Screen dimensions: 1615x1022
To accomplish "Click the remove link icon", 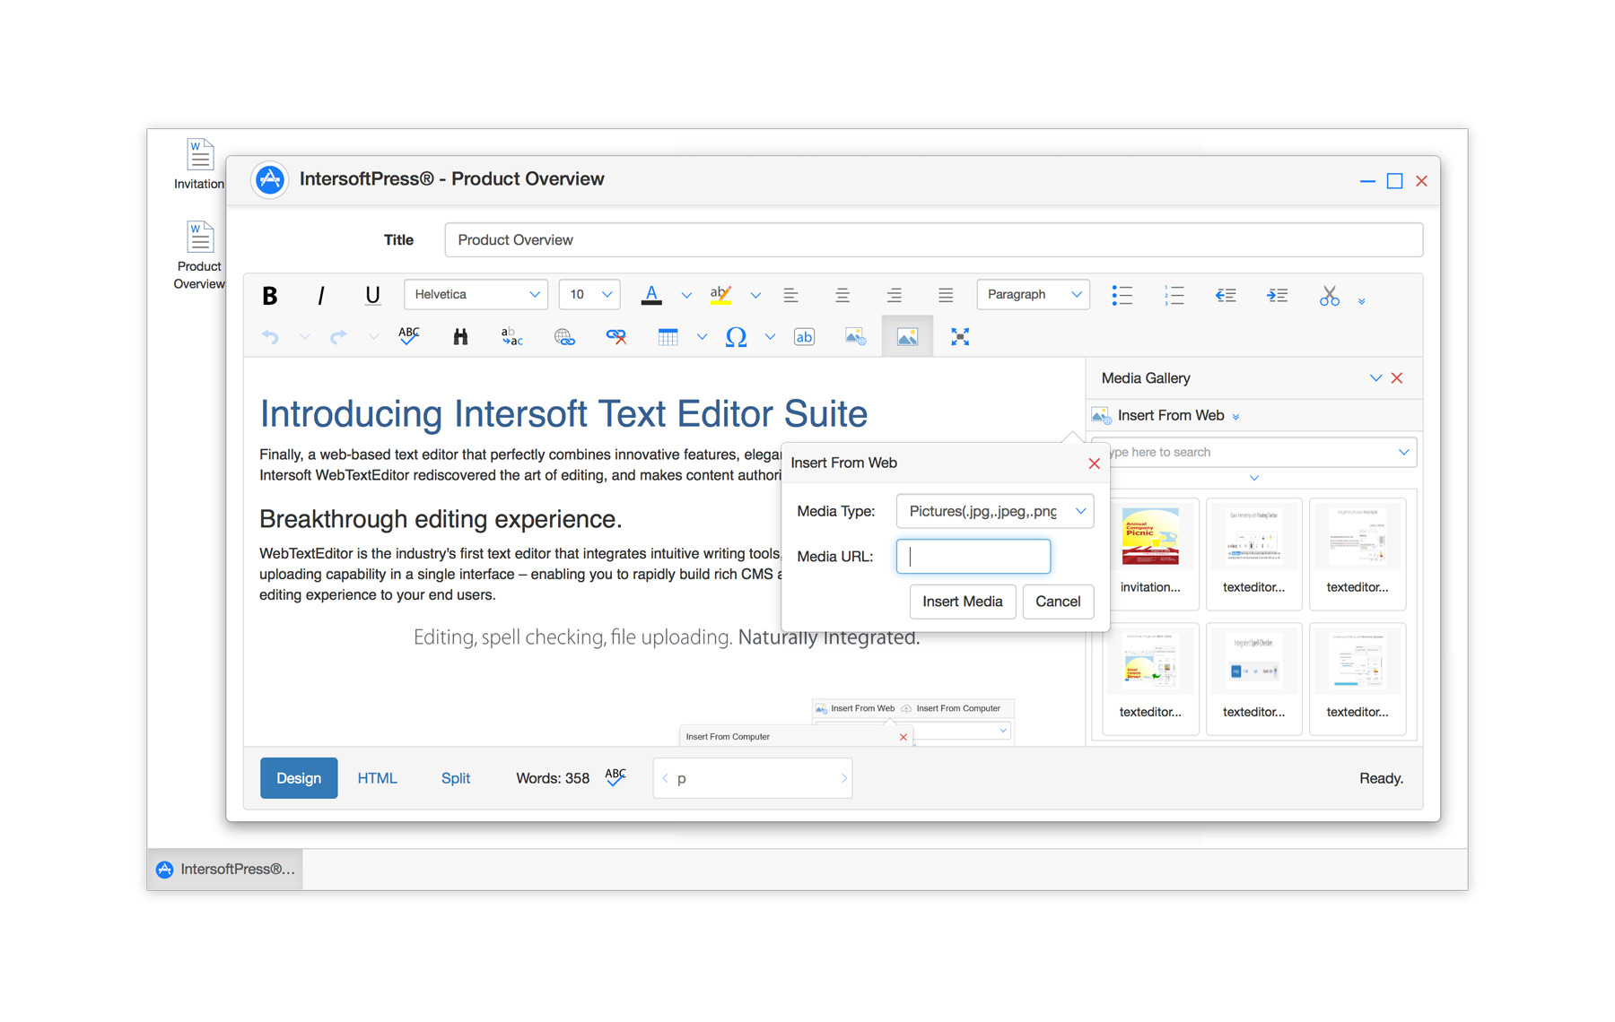I will point(615,337).
